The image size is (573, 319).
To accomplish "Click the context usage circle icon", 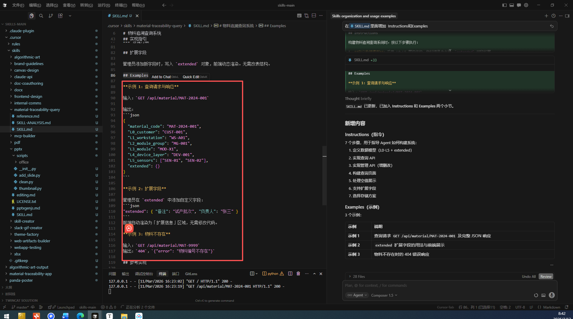I will (x=536, y=295).
